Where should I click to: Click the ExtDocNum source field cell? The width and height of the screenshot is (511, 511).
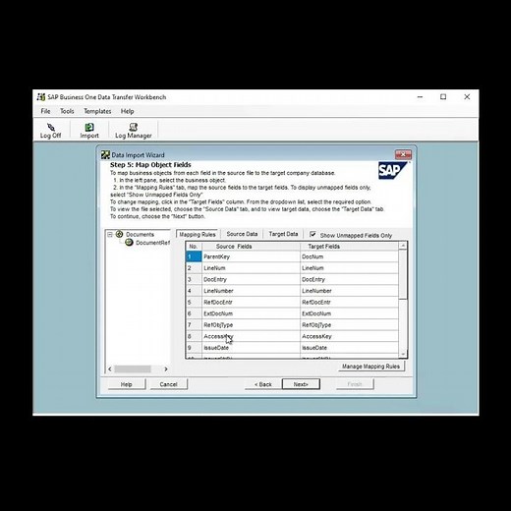[251, 313]
